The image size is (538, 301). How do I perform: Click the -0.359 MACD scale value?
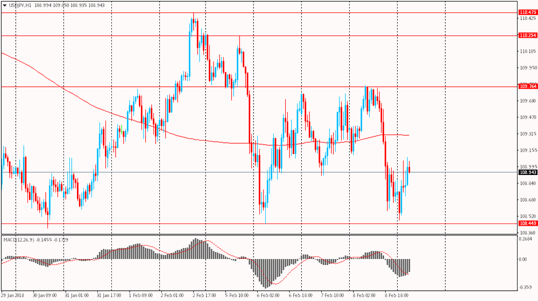[525, 288]
